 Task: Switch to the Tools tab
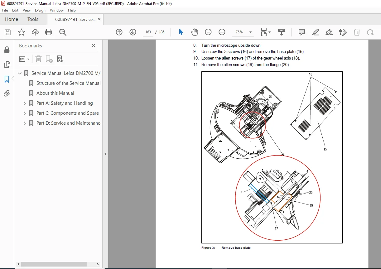pyautogui.click(x=33, y=19)
